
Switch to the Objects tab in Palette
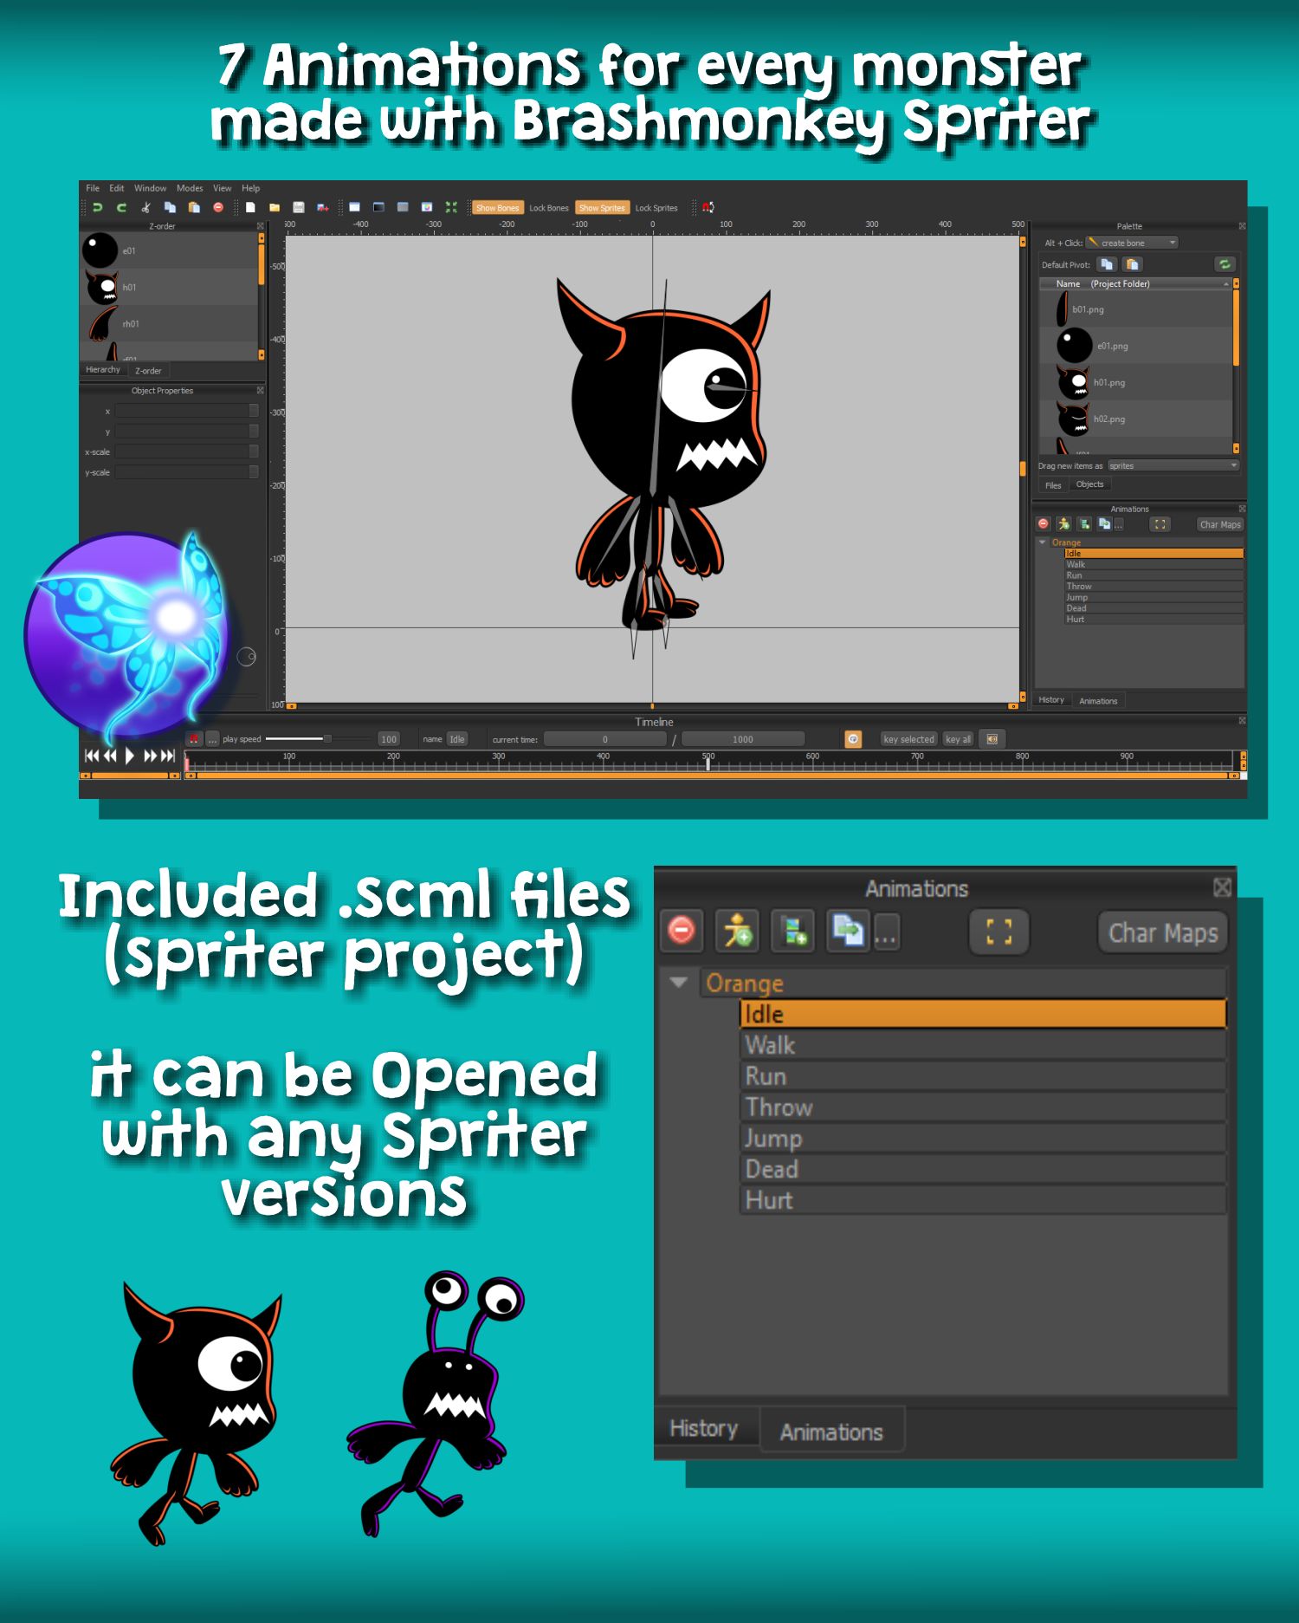1089,484
